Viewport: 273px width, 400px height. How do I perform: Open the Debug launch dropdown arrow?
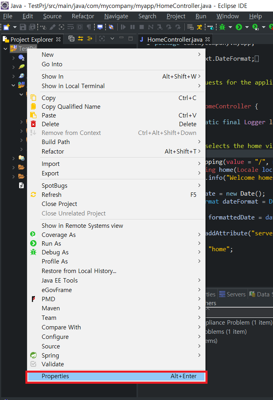(x=230, y=27)
